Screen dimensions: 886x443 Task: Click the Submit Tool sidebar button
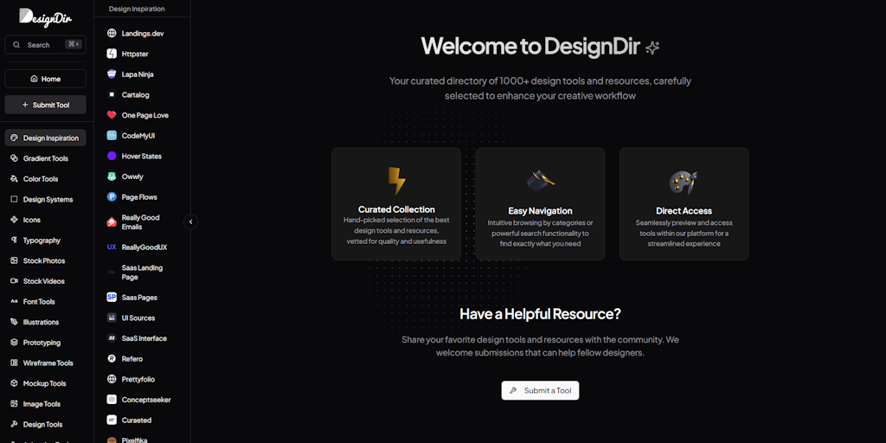(45, 105)
